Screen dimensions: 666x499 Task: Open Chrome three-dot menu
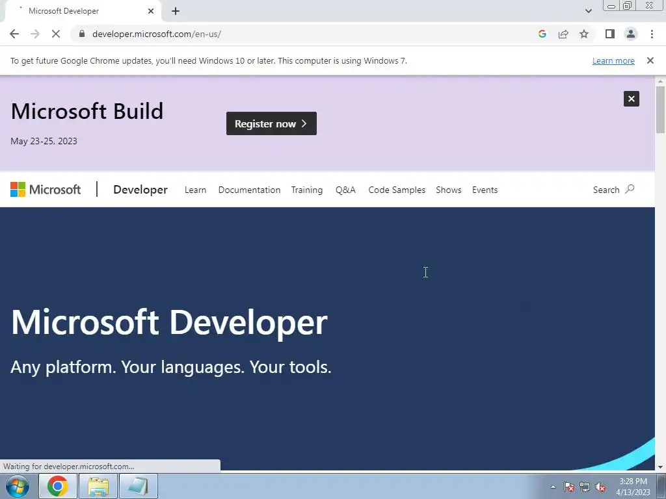tap(652, 34)
